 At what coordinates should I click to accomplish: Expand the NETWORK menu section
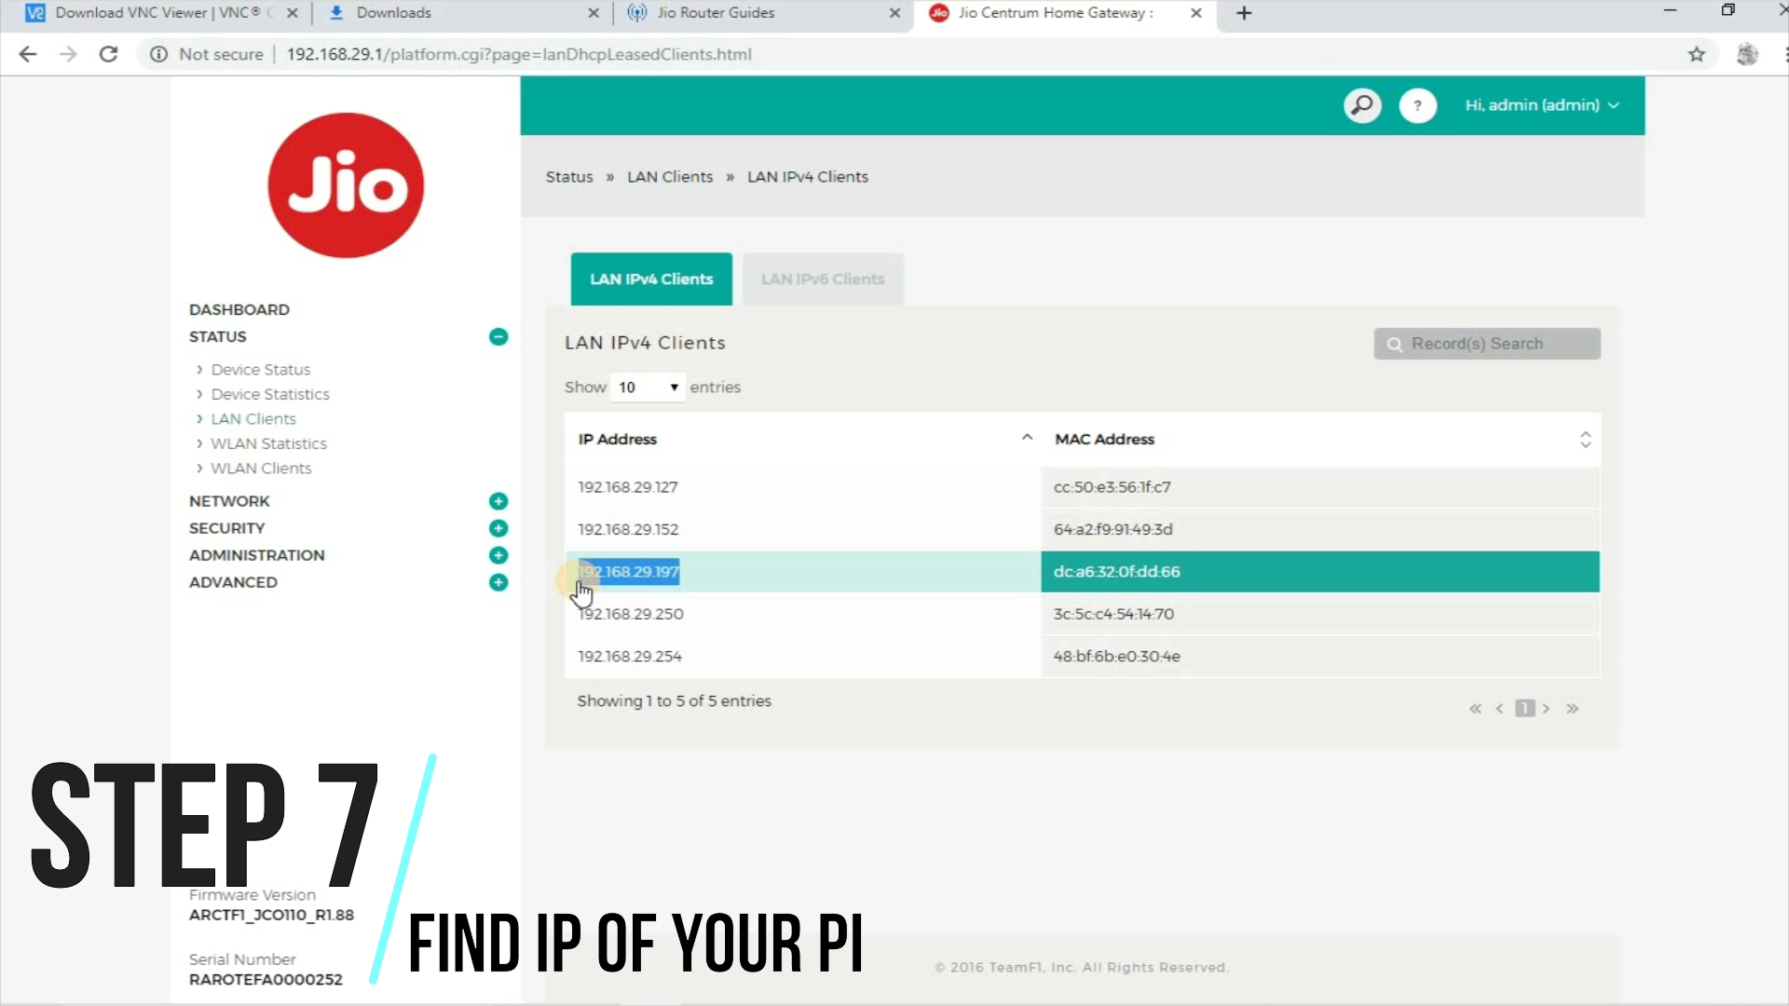(498, 501)
